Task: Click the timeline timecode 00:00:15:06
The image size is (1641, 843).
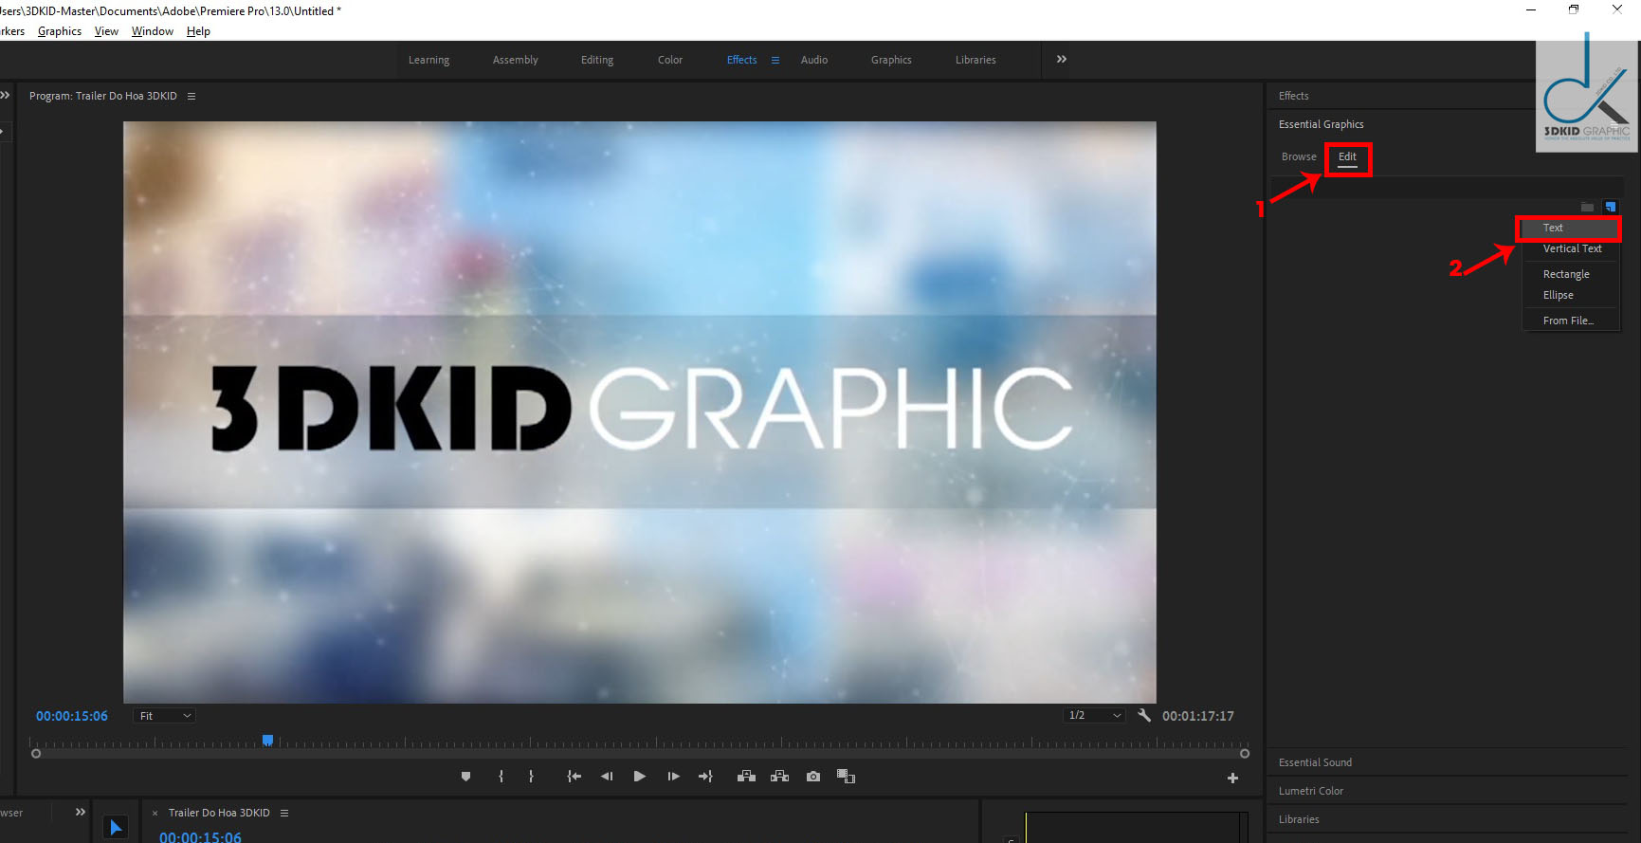Action: coord(200,837)
